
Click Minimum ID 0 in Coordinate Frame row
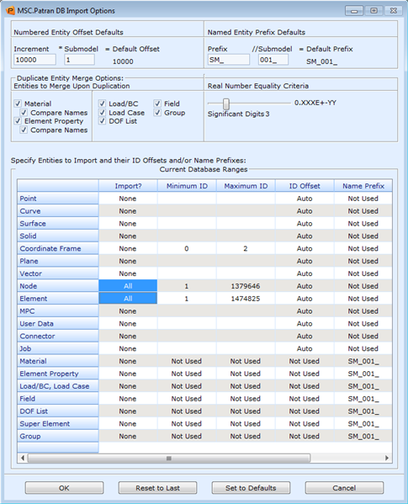click(187, 248)
